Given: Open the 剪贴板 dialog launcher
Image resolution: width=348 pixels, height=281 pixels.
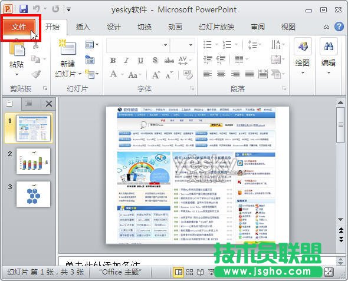Looking at the screenshot, I should [45, 88].
